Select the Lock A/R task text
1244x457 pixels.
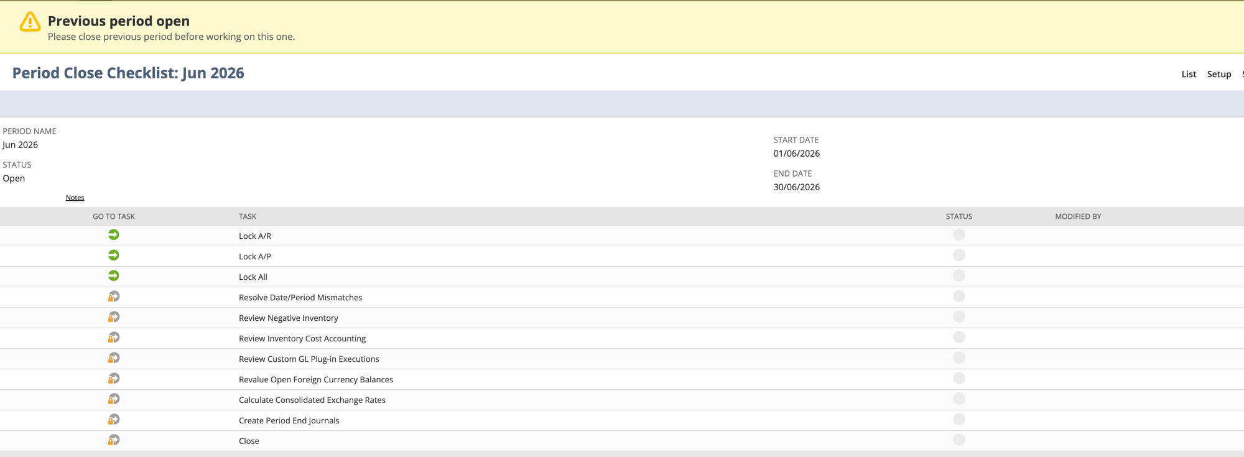pos(255,236)
